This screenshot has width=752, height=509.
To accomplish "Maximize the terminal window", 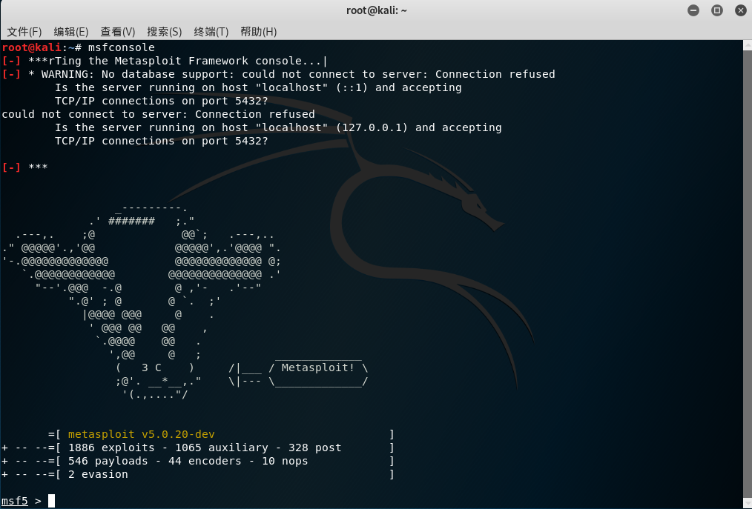I will coord(717,10).
